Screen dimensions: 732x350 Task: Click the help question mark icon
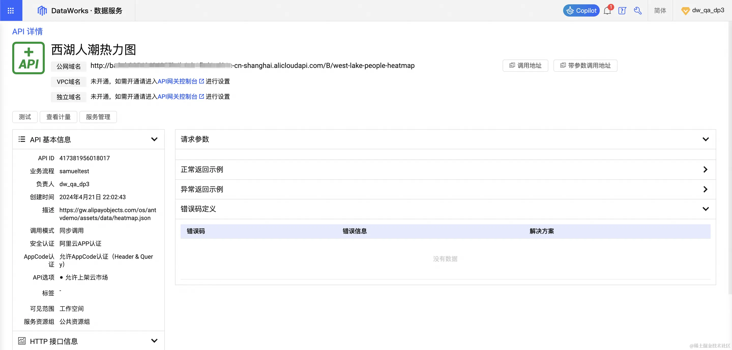[x=622, y=11]
